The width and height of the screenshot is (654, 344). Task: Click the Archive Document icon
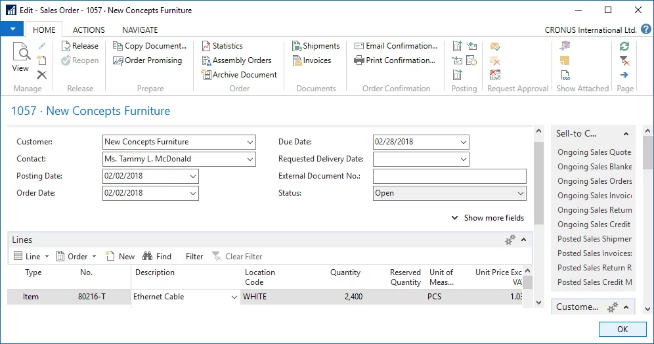206,75
